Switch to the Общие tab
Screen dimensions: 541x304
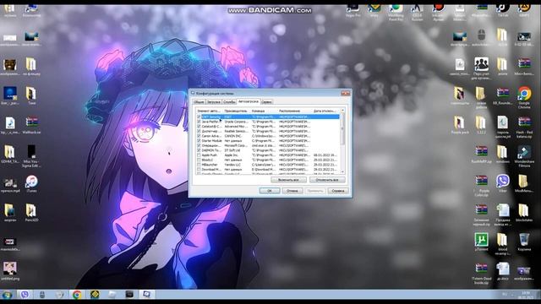click(x=199, y=102)
